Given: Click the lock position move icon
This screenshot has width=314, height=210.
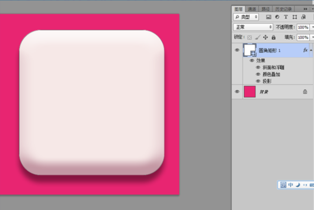Looking at the screenshot, I should click(265, 37).
